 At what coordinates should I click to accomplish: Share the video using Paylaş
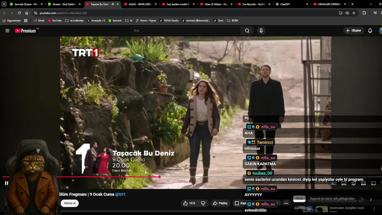pos(220,203)
